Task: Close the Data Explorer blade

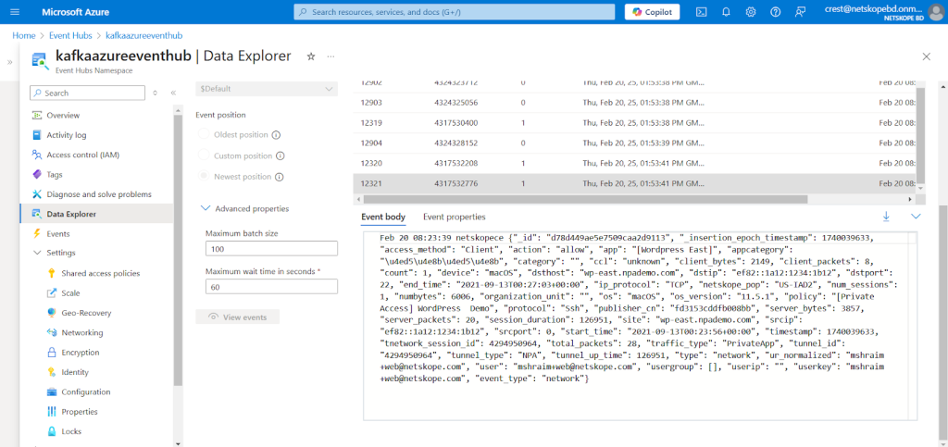Action: point(926,56)
